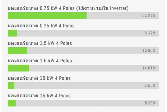Click the green fill of the 6.12% bar
This screenshot has width=167, height=112.
click(x=12, y=33)
